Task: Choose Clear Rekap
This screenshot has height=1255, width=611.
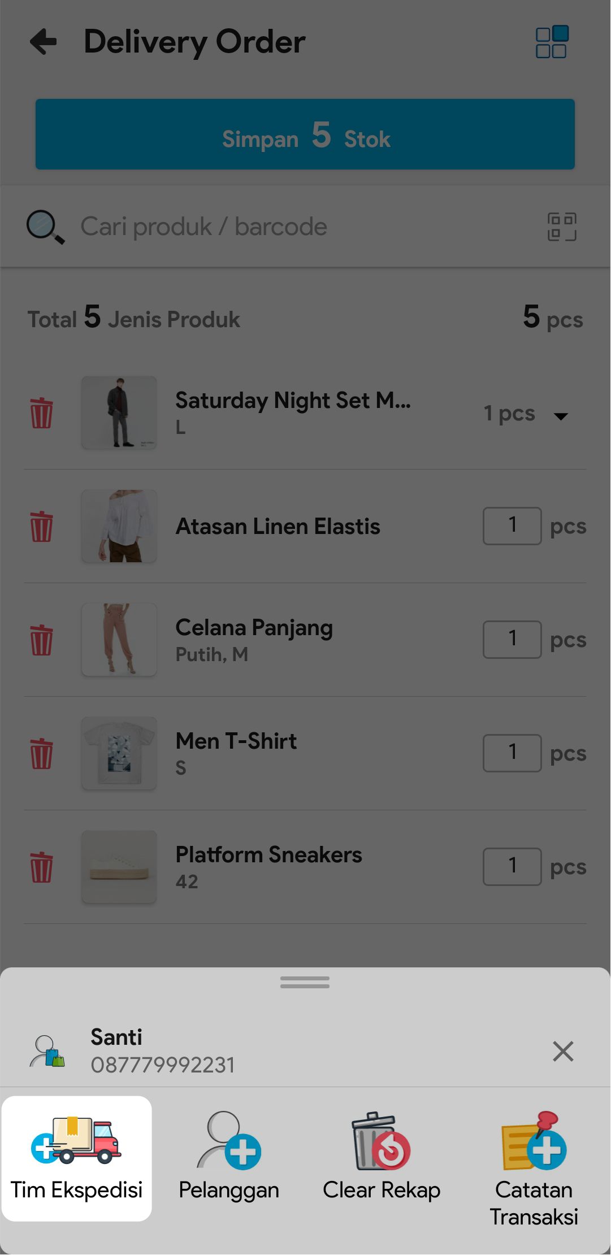Action: tap(382, 1158)
